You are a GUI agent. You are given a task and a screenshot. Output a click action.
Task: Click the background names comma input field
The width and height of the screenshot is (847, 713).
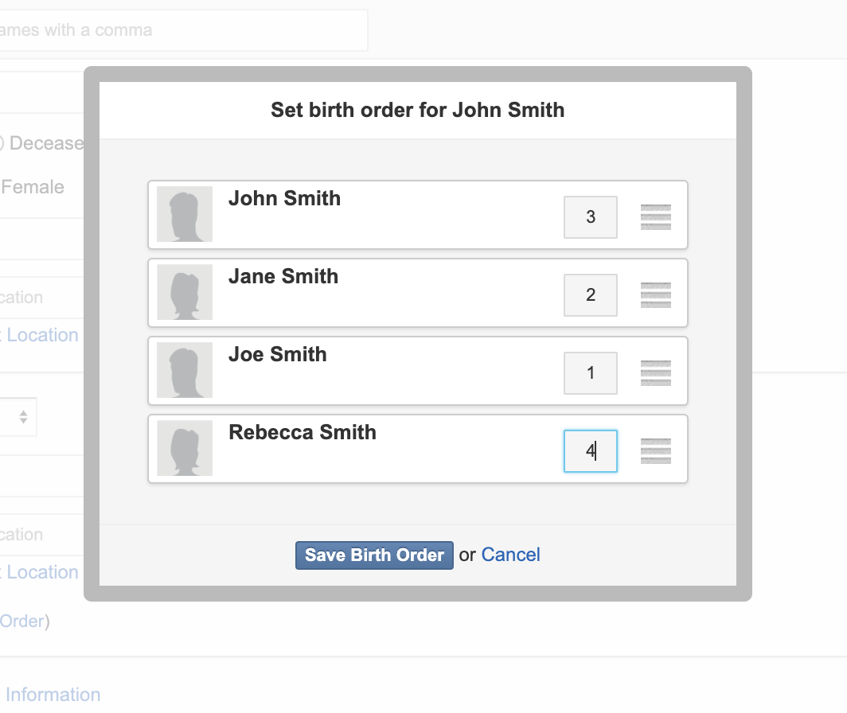click(x=184, y=30)
